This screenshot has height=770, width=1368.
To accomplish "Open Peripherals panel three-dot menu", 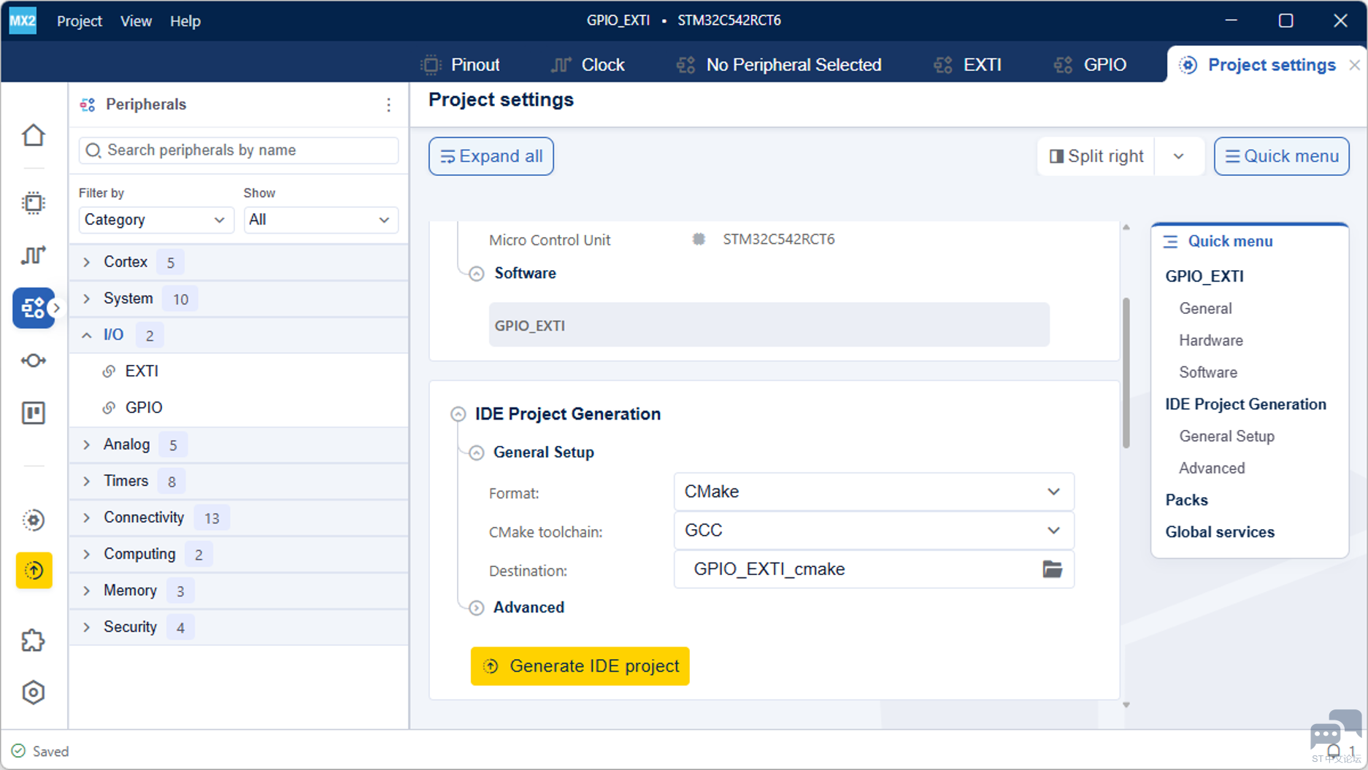I will coord(388,105).
